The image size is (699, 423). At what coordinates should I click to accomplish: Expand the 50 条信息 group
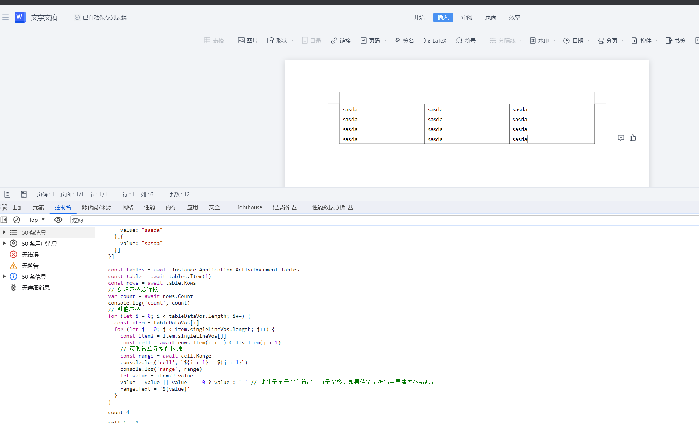[x=4, y=277]
